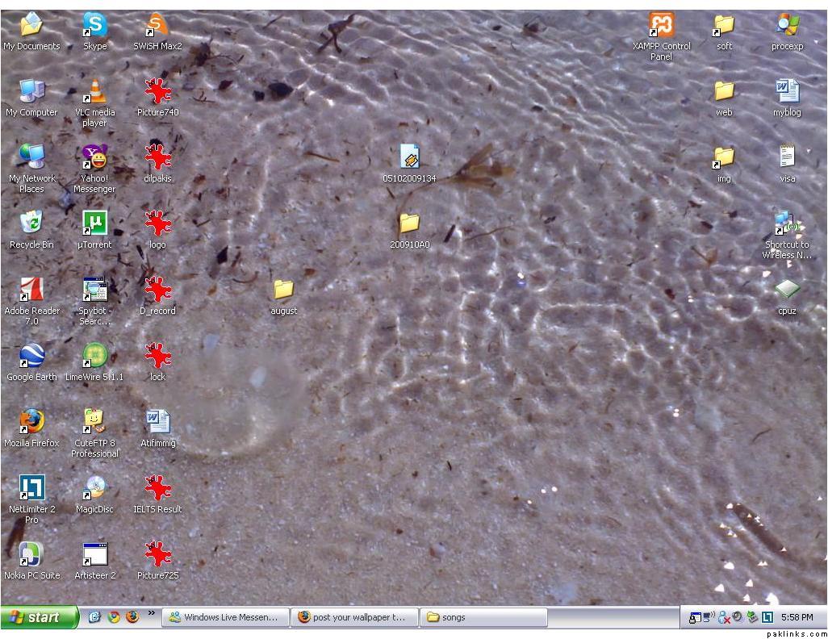
Task: Open the Skype desktop shortcut
Action: pos(94,27)
